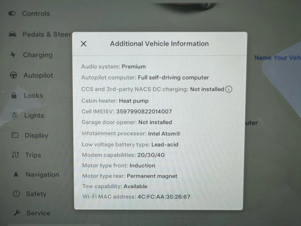The image size is (301, 226).
Task: Close the Additional Vehicle Information dialog
Action: (84, 44)
